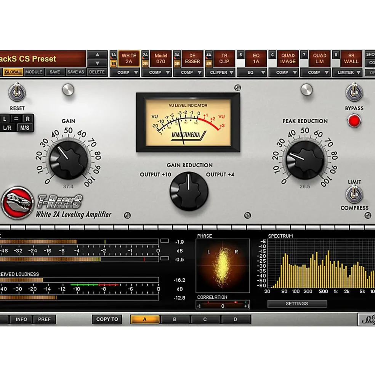Reset the top peak meter clip indicator

(x=165, y=241)
